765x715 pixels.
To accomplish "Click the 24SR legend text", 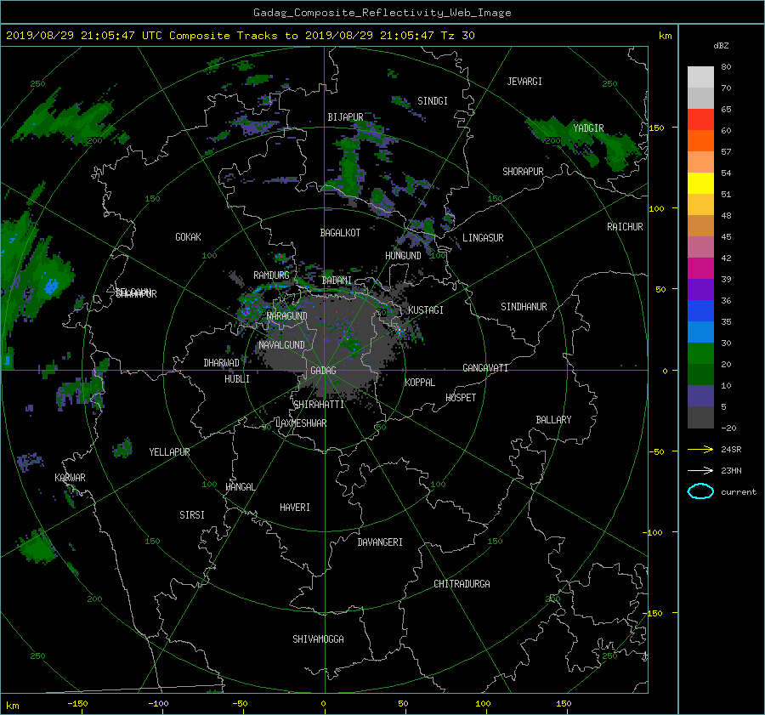I will pyautogui.click(x=731, y=450).
